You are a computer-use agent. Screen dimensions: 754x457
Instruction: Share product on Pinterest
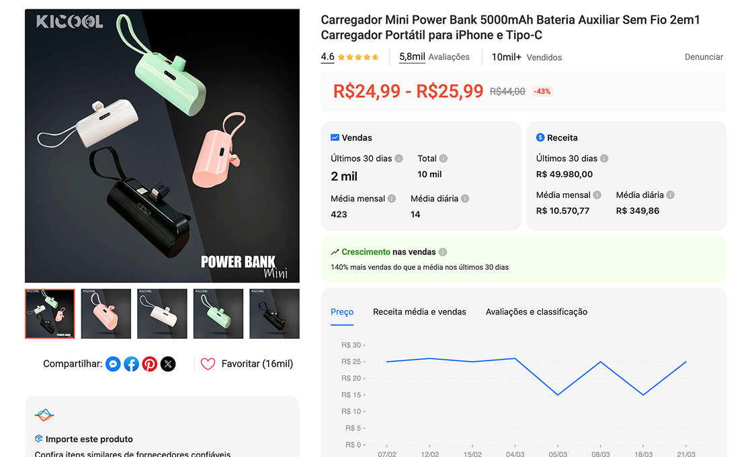[x=150, y=364]
